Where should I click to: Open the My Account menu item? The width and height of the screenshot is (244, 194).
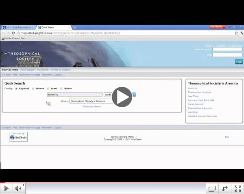(x=42, y=69)
